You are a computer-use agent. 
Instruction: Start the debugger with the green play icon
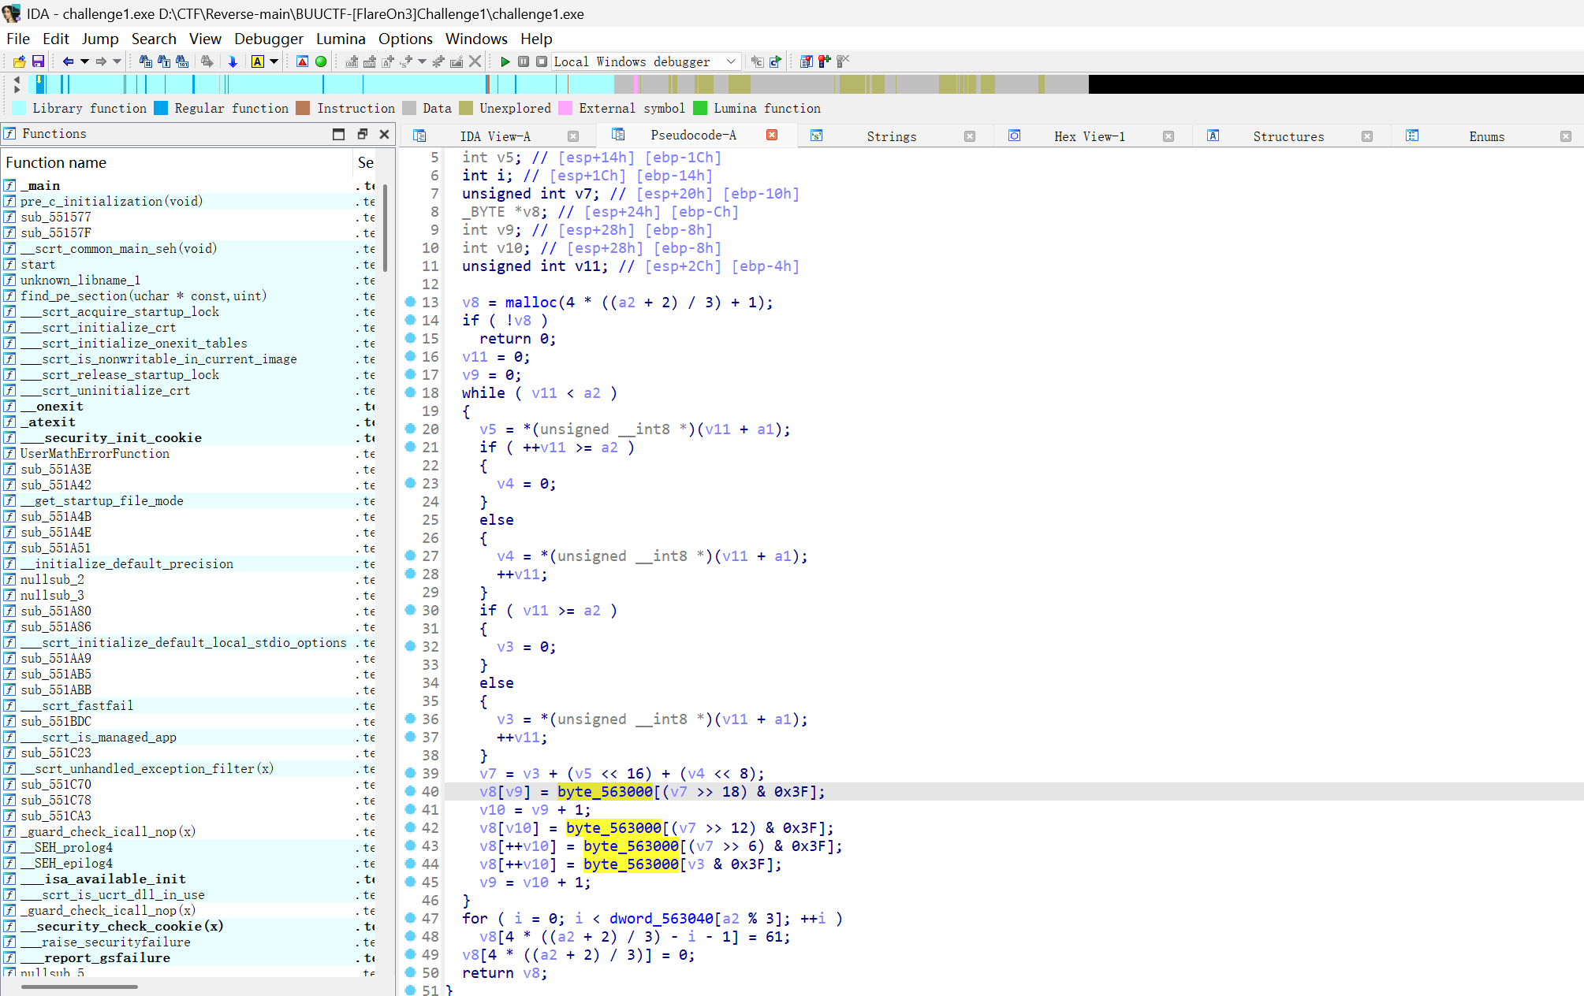(x=505, y=61)
